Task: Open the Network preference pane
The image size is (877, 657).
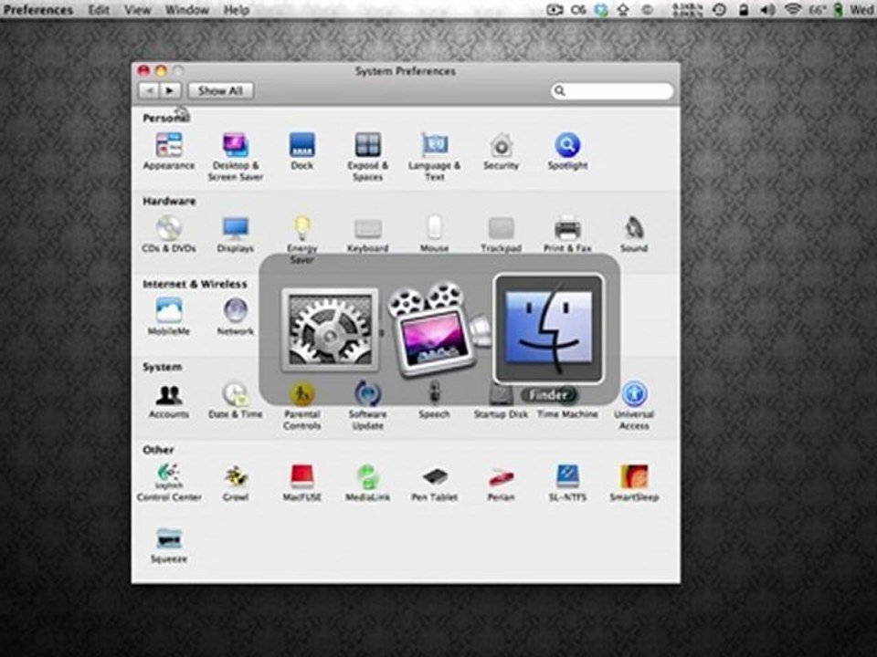Action: point(236,317)
